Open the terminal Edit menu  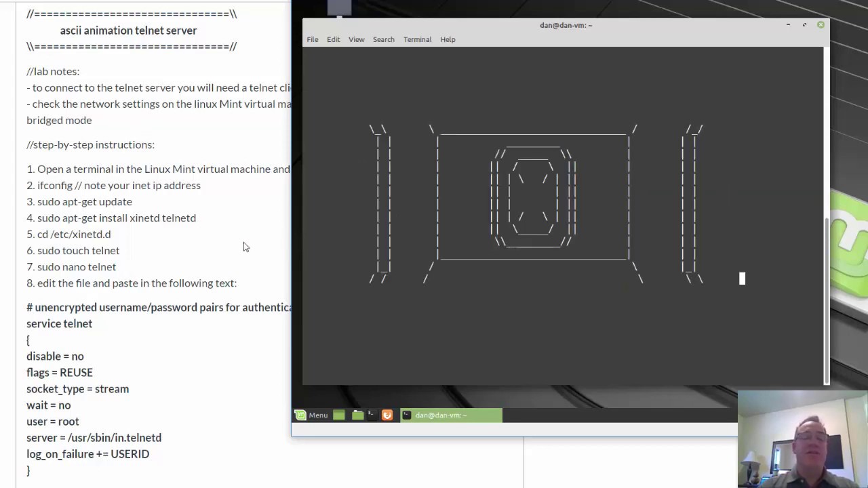pos(333,39)
